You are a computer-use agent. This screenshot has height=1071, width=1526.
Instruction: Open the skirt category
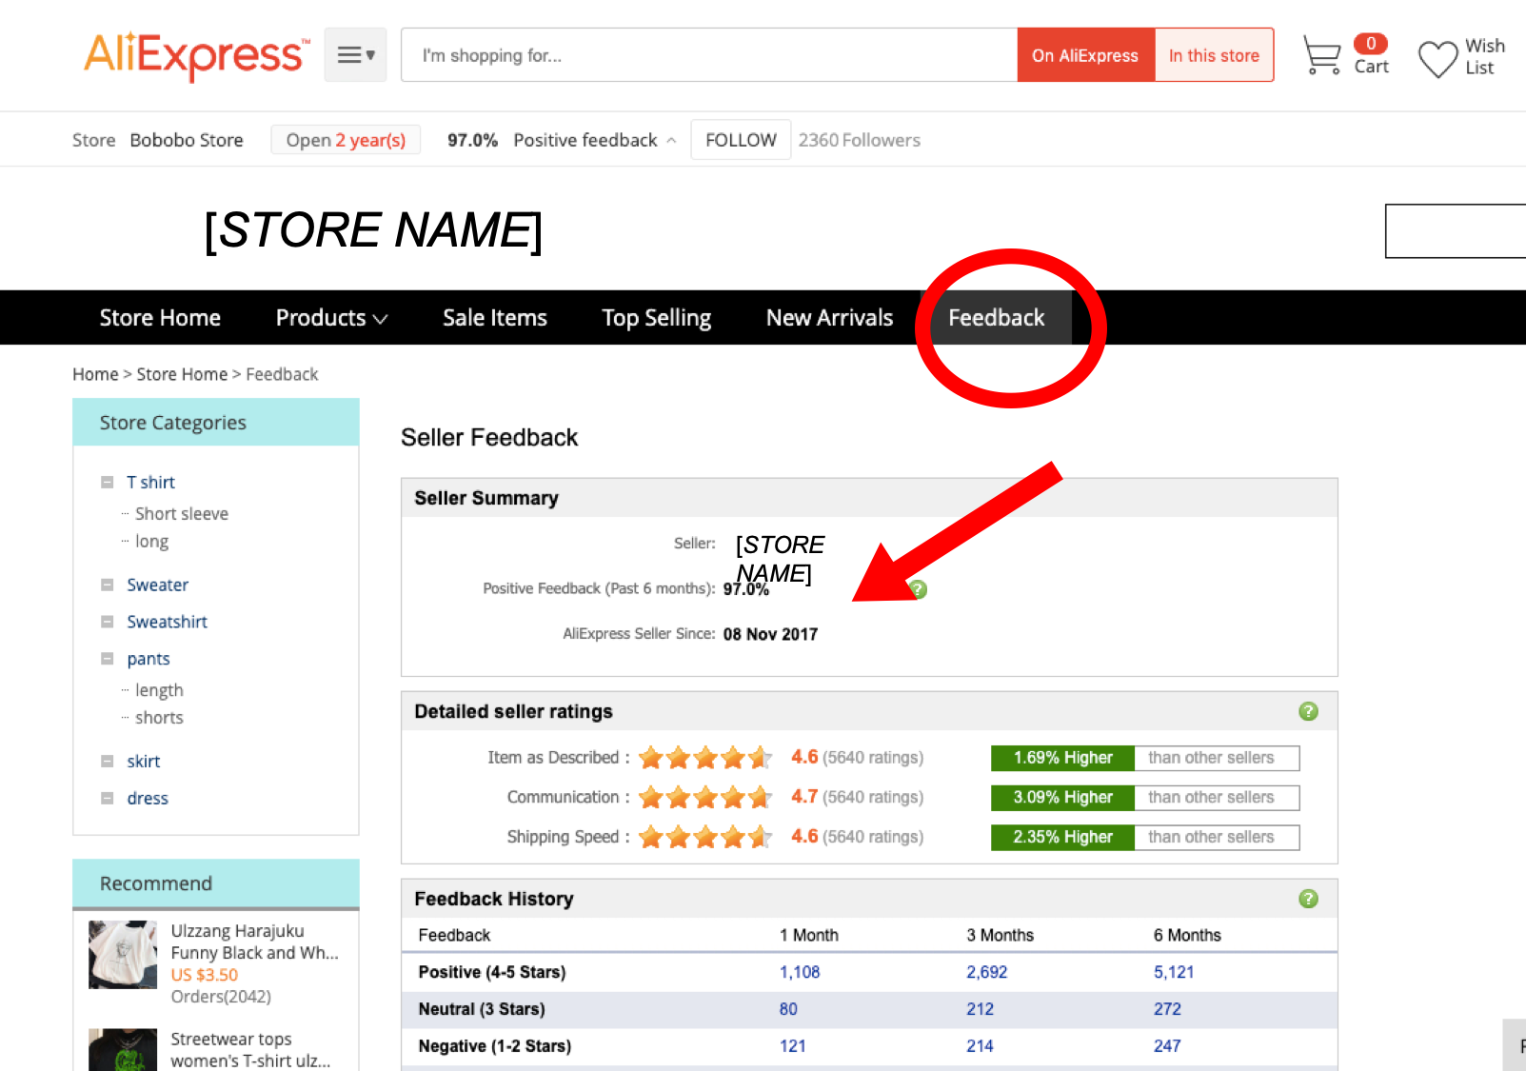pos(144,762)
